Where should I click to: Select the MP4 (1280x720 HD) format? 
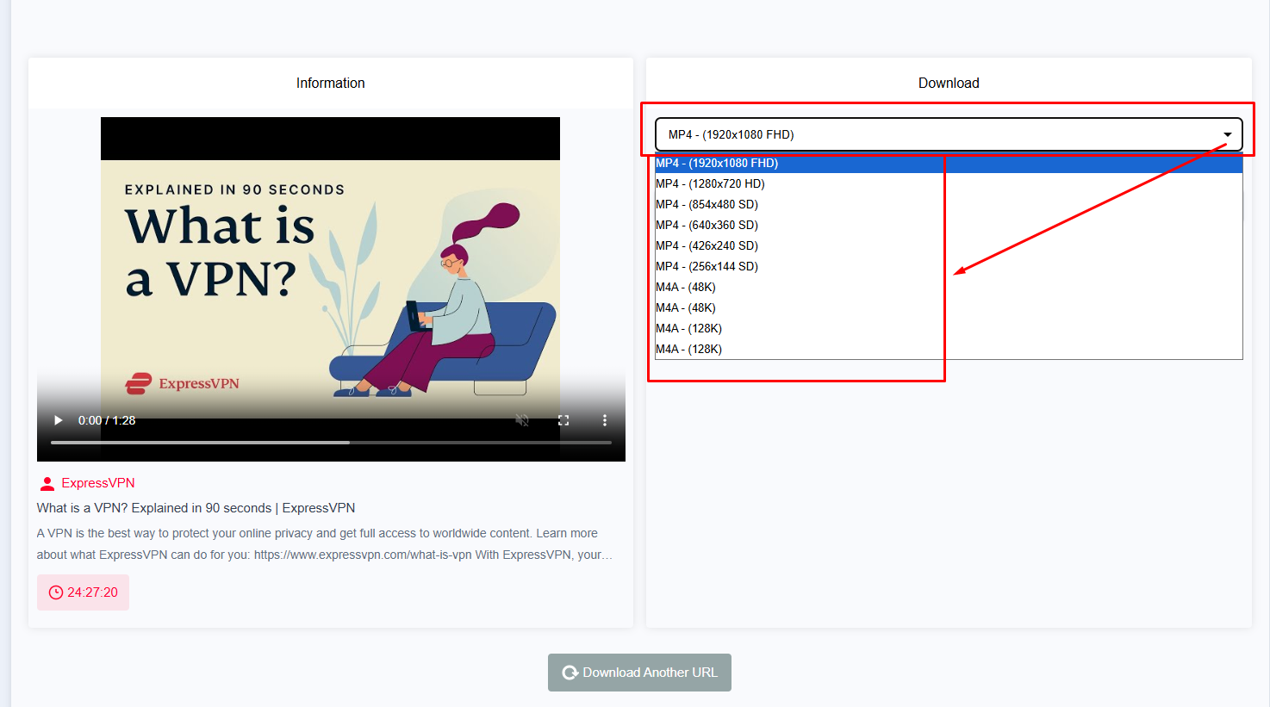(709, 183)
